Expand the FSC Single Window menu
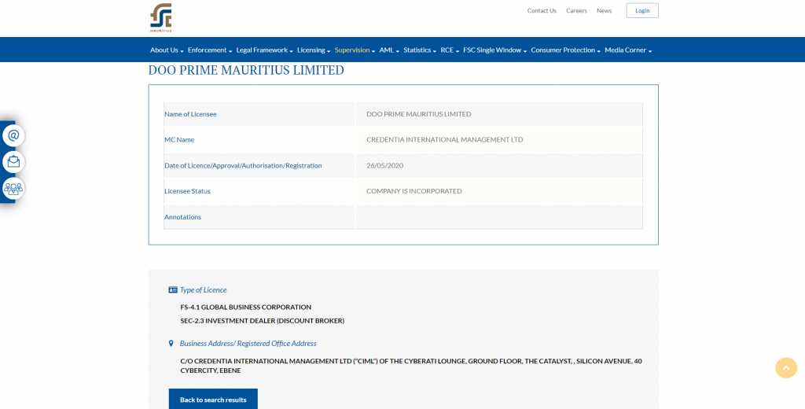The width and height of the screenshot is (805, 409). pyautogui.click(x=494, y=50)
